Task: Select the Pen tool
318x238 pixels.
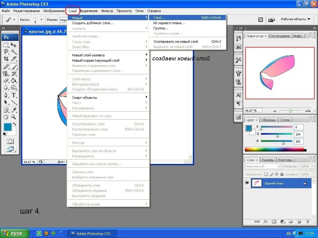Action: coord(6,95)
